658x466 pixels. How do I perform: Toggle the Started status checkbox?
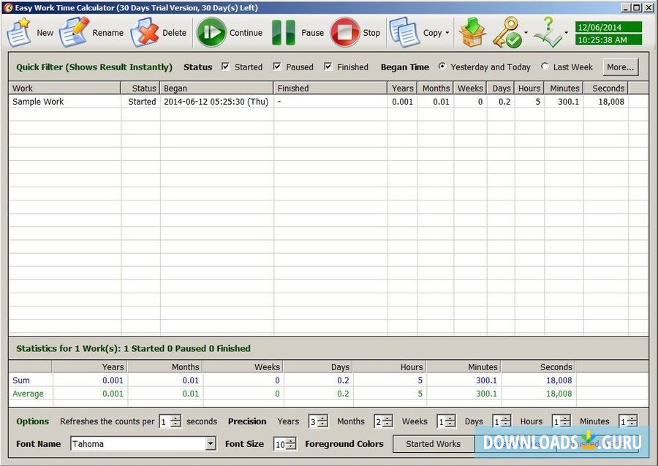point(226,67)
